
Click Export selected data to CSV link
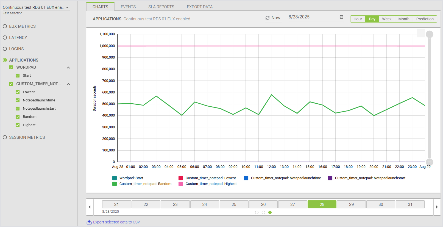click(x=116, y=222)
